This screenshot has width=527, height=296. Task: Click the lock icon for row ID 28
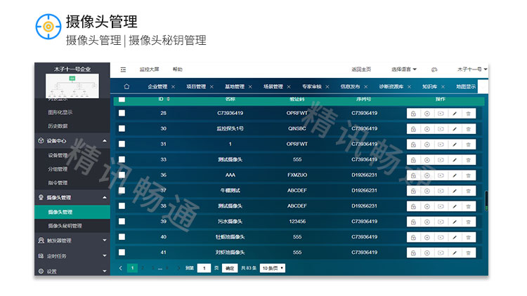tap(413, 114)
